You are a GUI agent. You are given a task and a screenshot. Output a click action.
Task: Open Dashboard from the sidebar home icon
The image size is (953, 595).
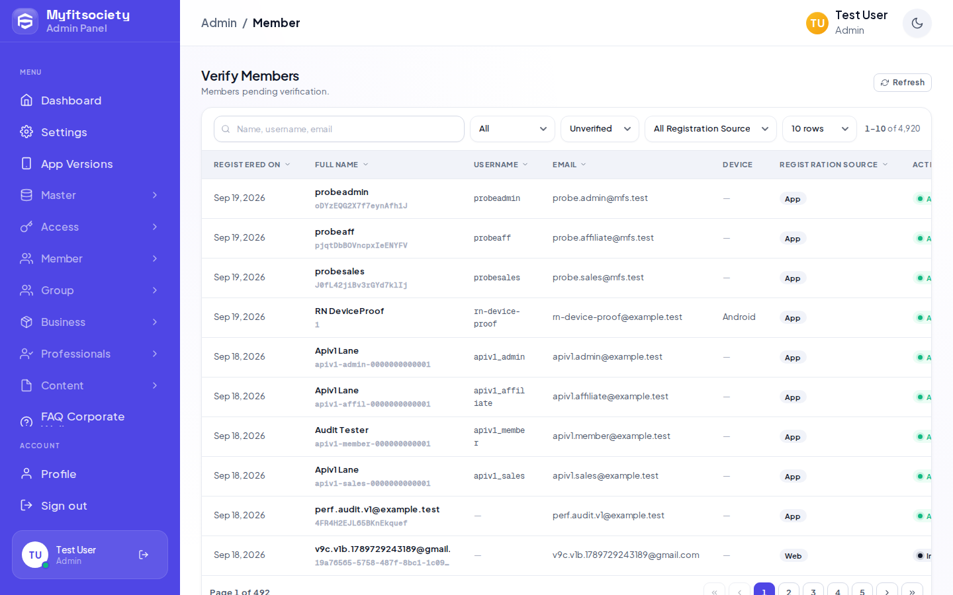point(26,100)
